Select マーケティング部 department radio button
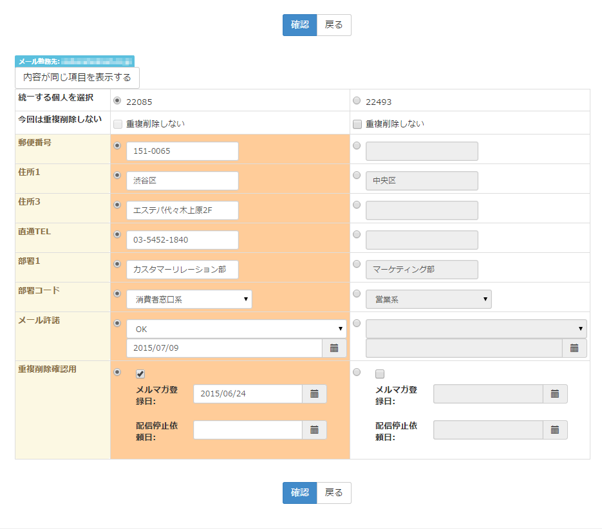This screenshot has width=602, height=529. pos(357,264)
